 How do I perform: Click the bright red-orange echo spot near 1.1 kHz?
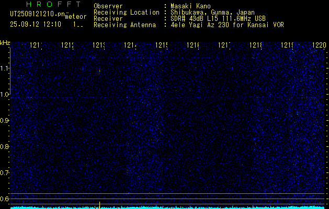(99, 72)
